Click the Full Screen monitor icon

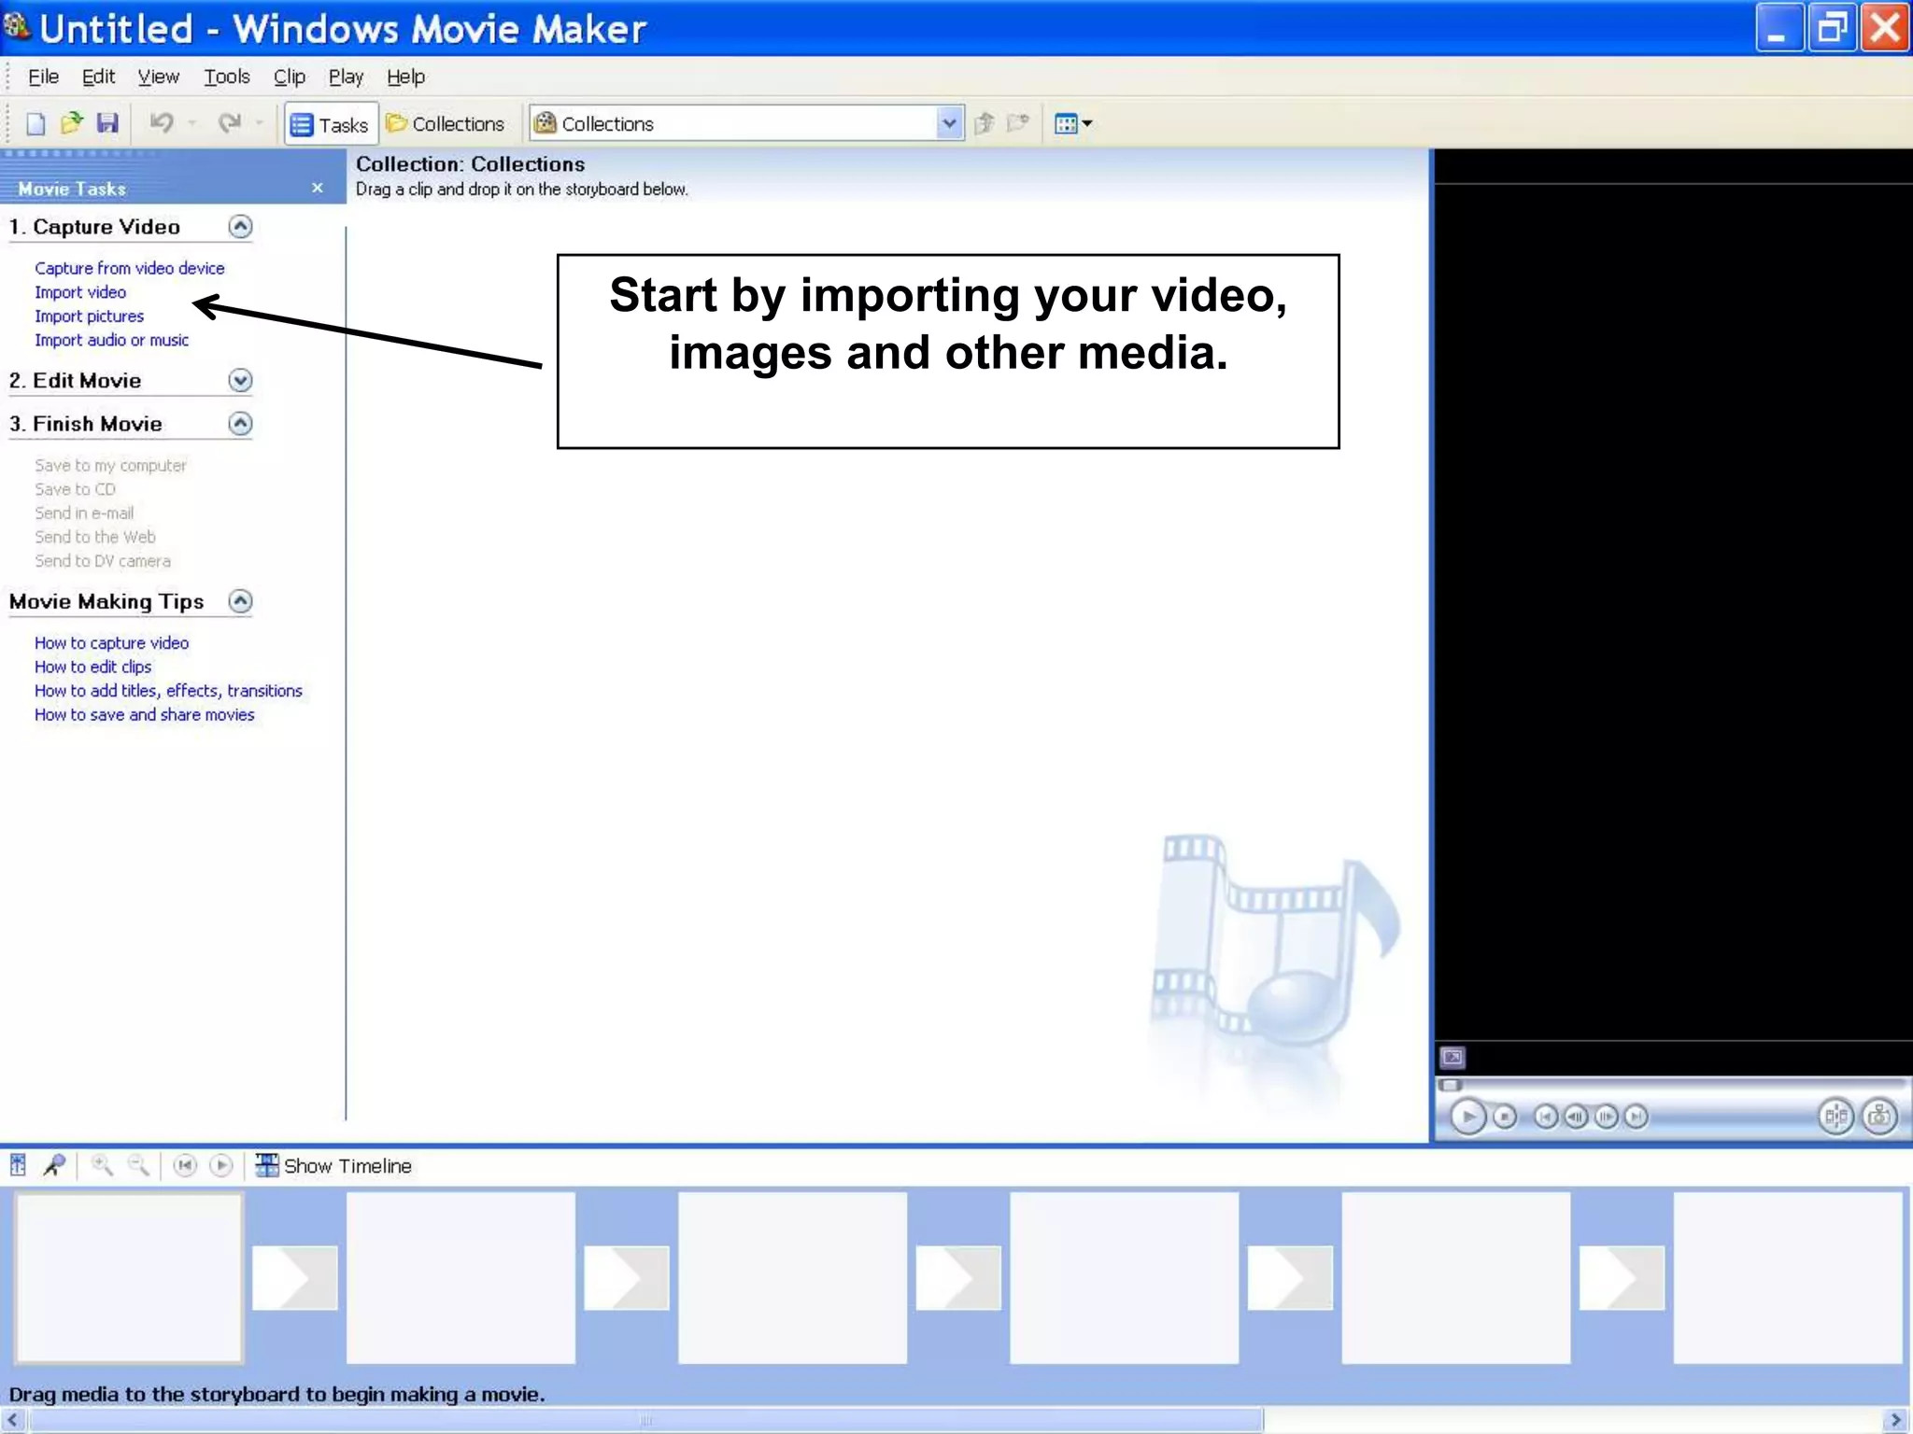pyautogui.click(x=1452, y=1057)
